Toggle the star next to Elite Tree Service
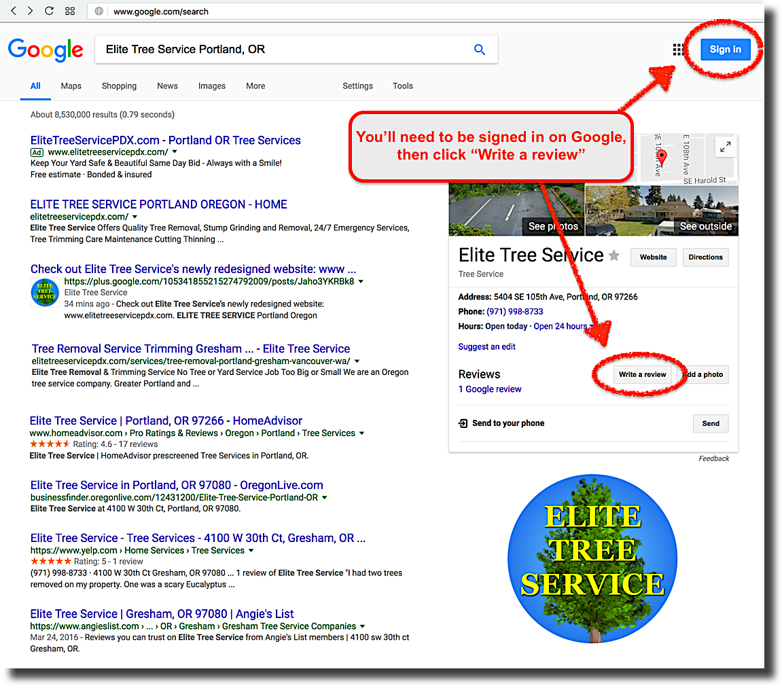 tap(614, 256)
